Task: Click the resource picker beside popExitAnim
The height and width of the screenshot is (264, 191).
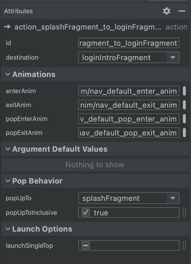Action: [184, 133]
